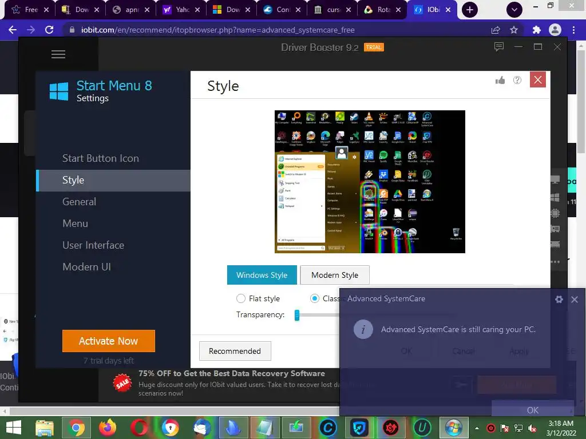Open IObit Uninstaller U icon on taskbar
Viewport: 586px width, 439px height.
(x=422, y=428)
